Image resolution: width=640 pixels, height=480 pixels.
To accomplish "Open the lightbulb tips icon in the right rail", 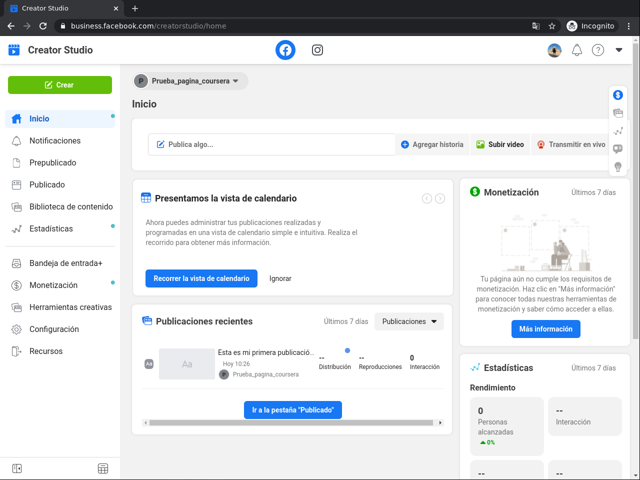I will 618,167.
